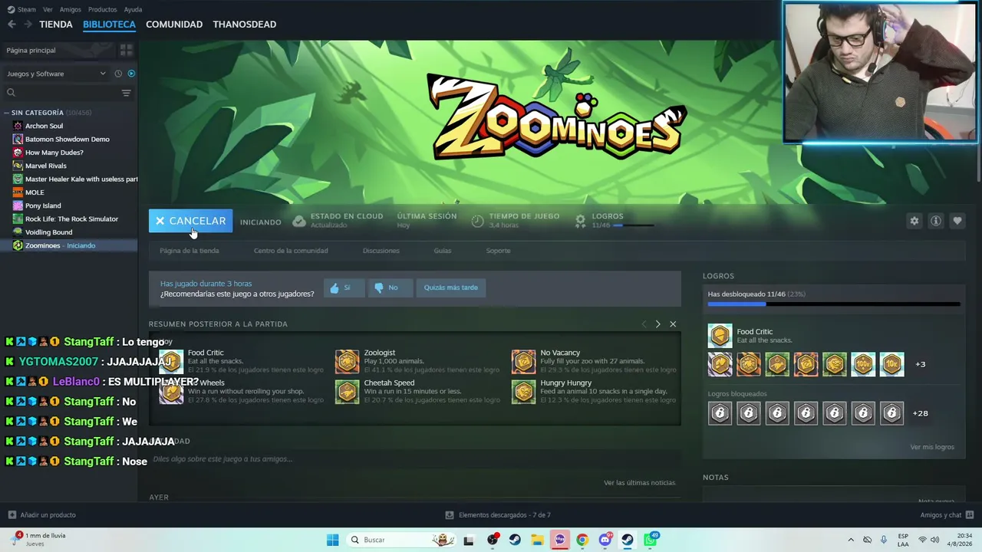Show the +3 more unlocked achievements
This screenshot has width=982, height=552.
pyautogui.click(x=921, y=364)
